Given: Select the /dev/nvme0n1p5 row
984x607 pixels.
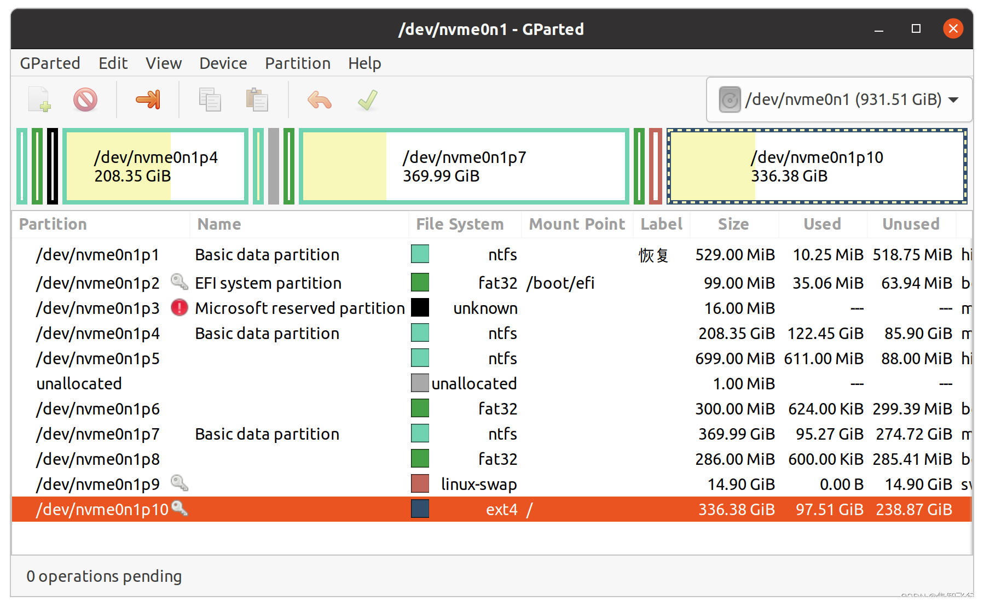Looking at the screenshot, I should 491,358.
